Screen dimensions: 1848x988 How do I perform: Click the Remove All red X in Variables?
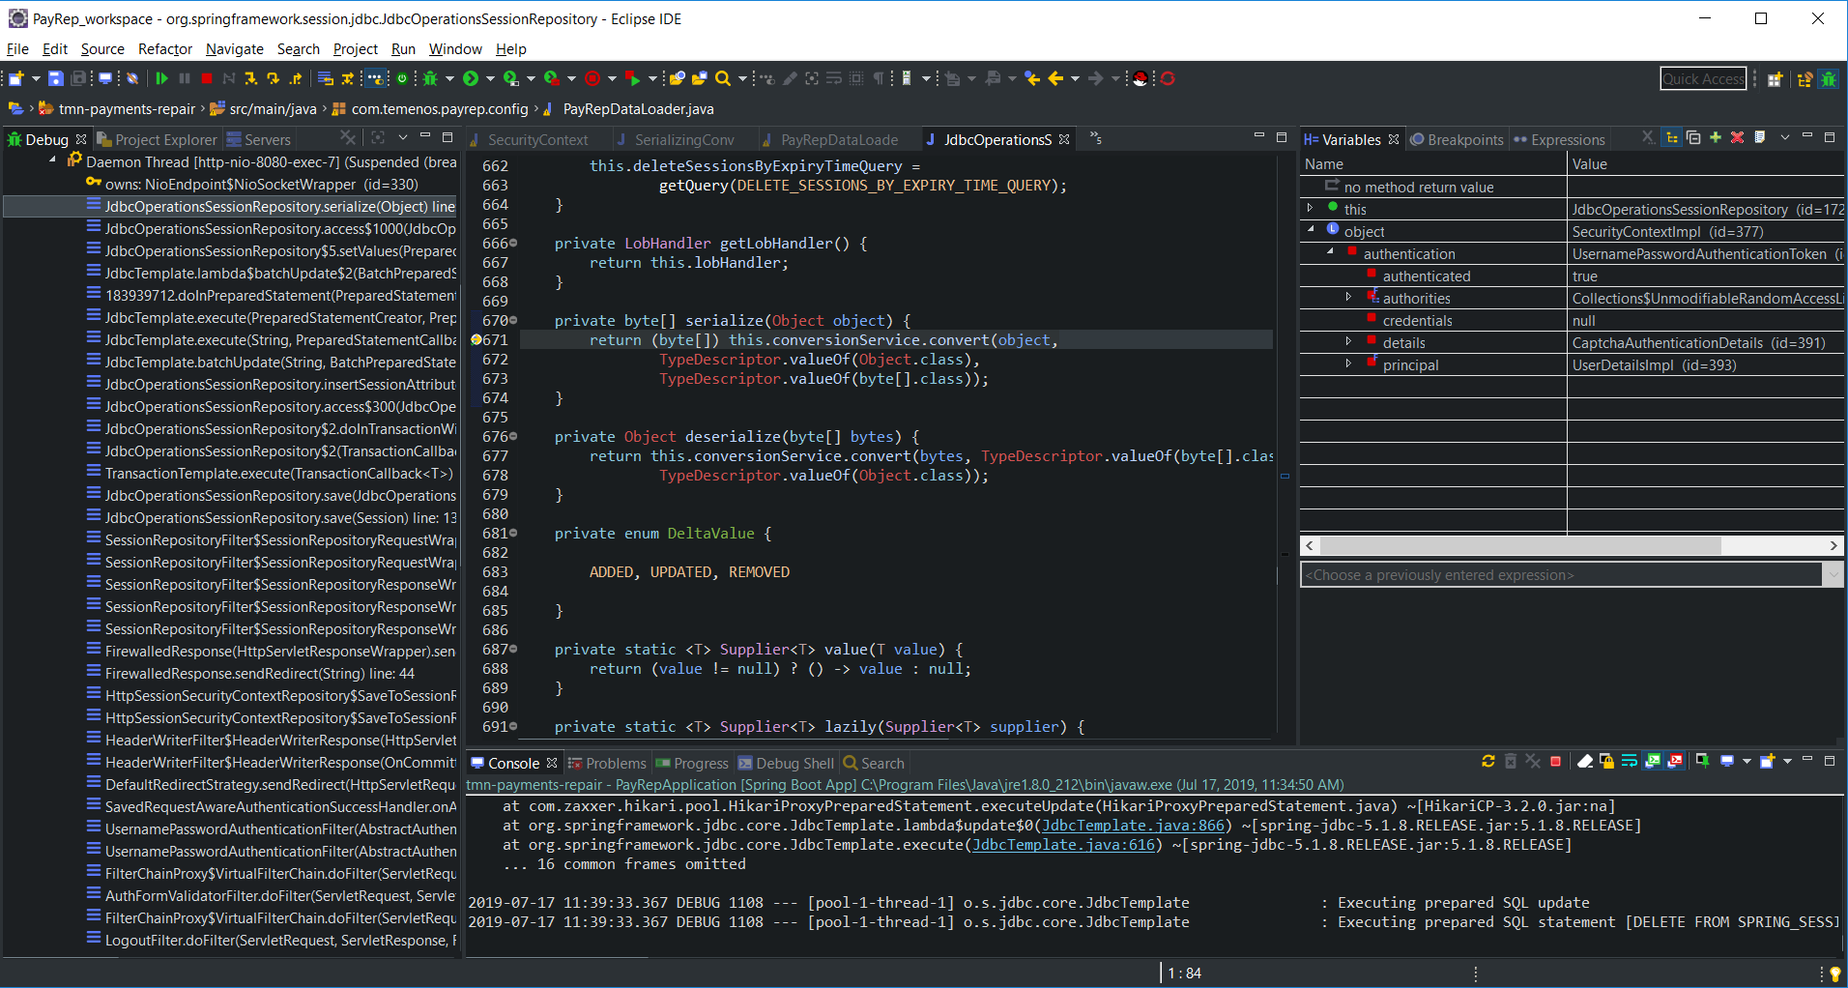pos(1737,138)
